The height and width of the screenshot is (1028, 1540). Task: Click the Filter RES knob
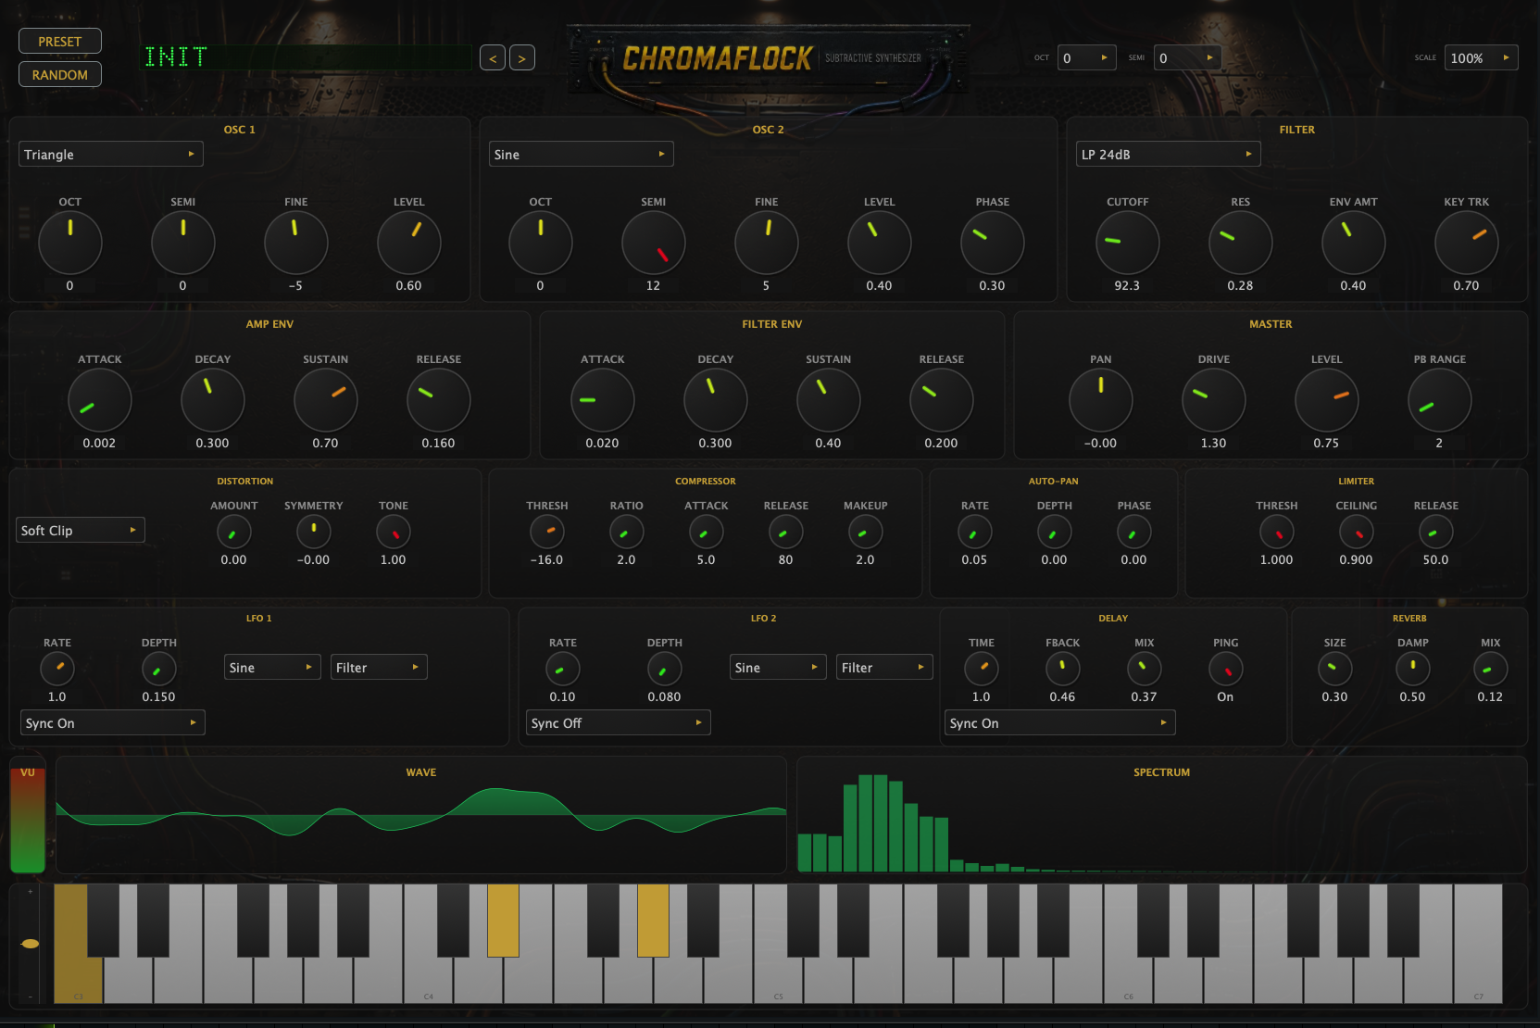[x=1241, y=243]
